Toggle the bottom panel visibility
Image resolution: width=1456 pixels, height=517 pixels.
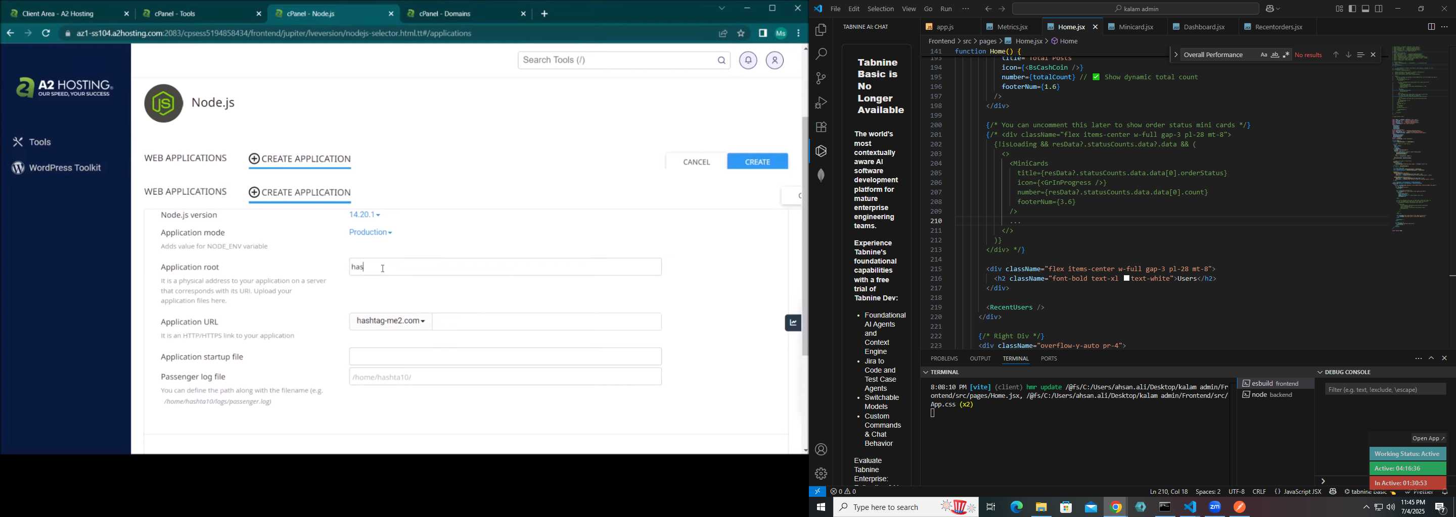[1366, 9]
